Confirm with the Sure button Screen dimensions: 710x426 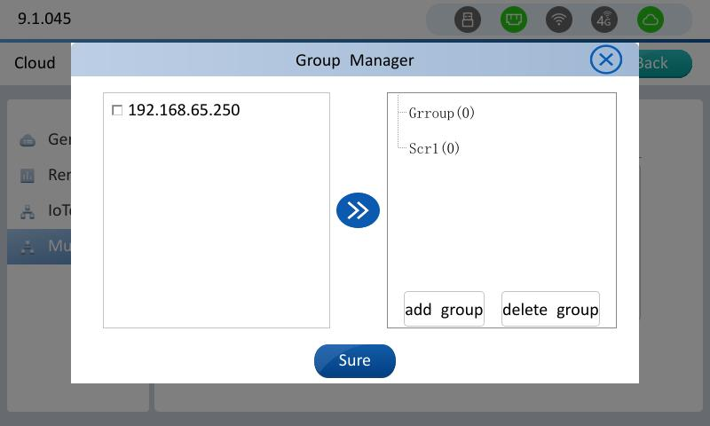click(x=354, y=361)
